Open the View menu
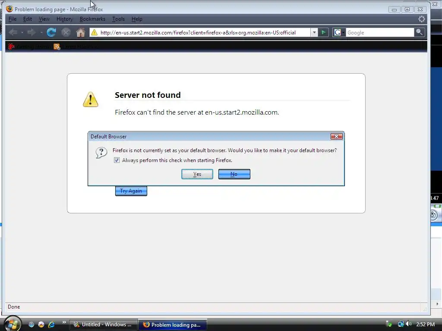 (x=44, y=19)
